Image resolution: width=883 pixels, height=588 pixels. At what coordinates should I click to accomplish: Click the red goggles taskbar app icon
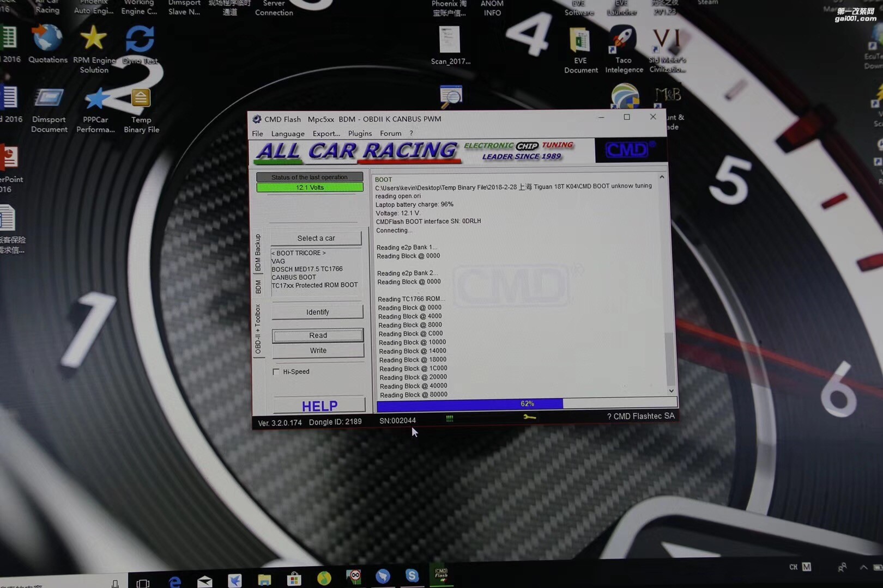[353, 577]
